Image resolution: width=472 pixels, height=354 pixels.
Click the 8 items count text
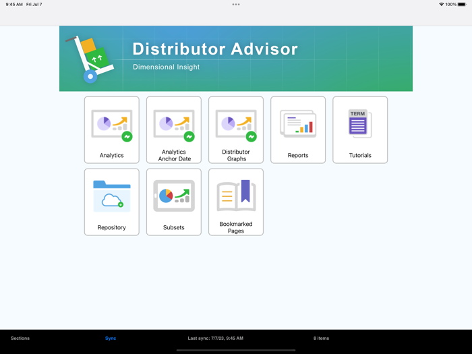pyautogui.click(x=321, y=338)
